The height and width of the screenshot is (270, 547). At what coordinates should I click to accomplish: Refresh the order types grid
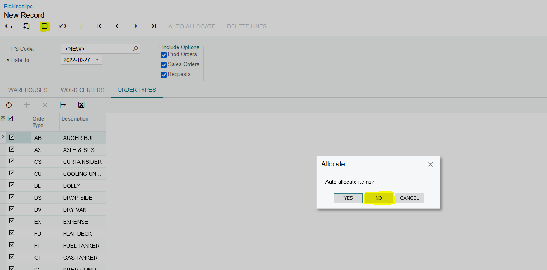tap(9, 105)
